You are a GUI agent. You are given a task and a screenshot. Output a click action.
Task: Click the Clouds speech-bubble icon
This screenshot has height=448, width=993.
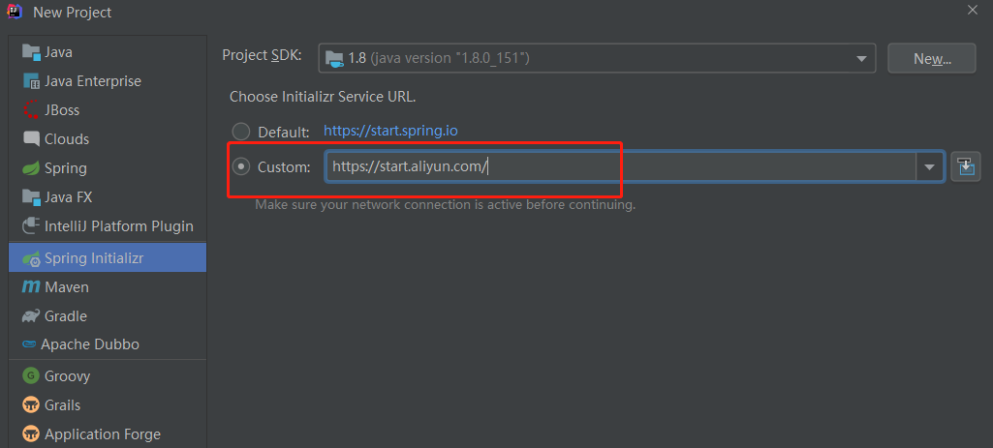[31, 138]
